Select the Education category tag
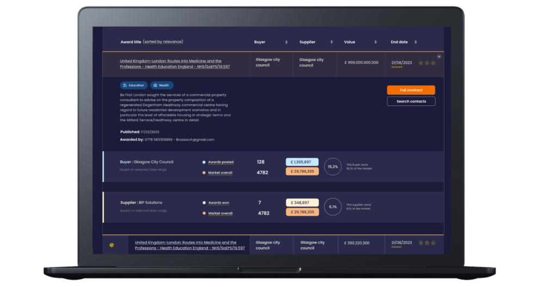This screenshot has width=557, height=287. coord(133,85)
